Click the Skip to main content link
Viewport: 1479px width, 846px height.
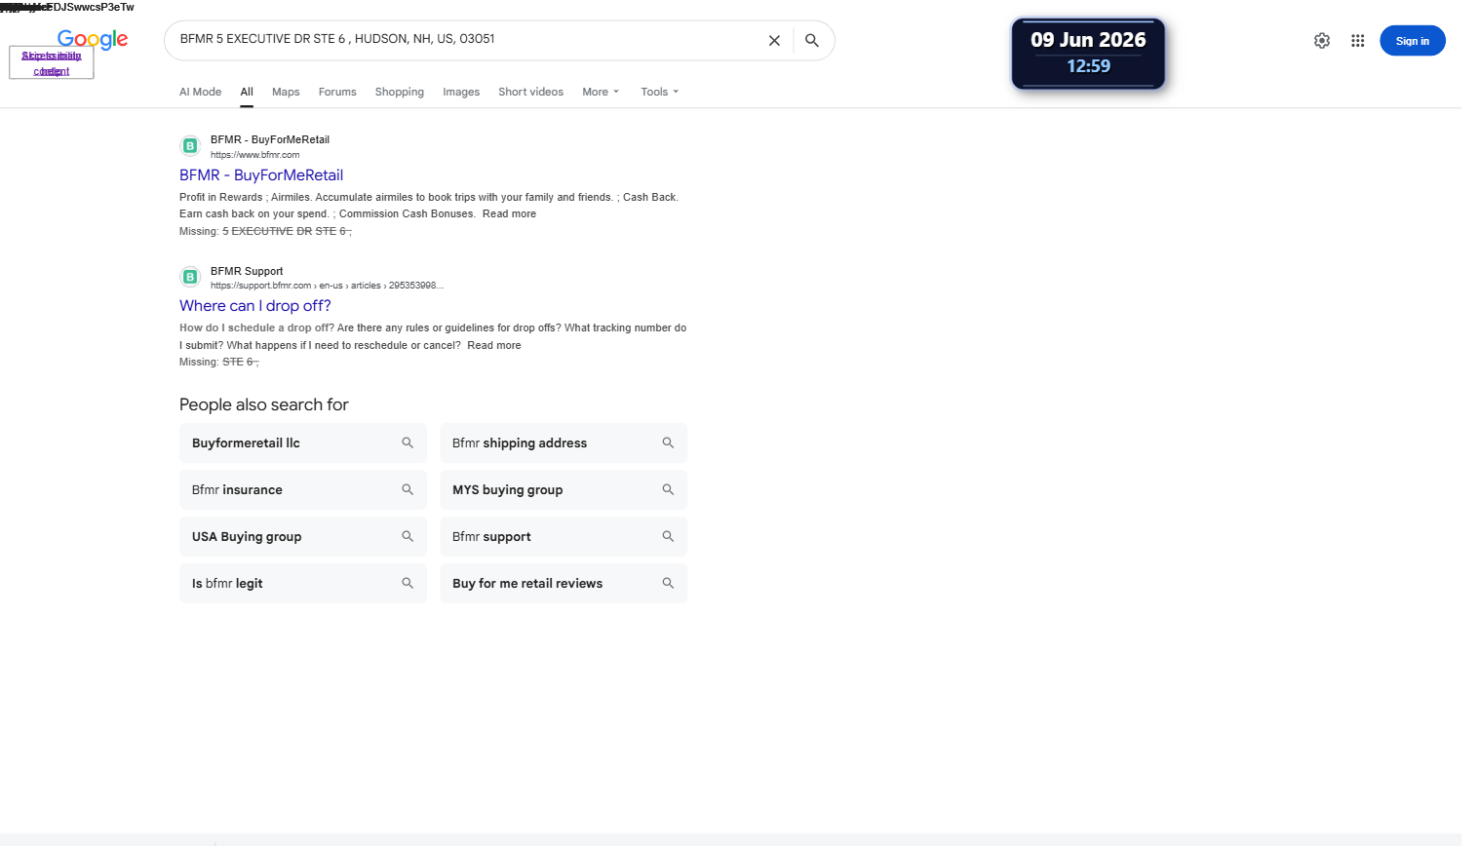pos(52,63)
